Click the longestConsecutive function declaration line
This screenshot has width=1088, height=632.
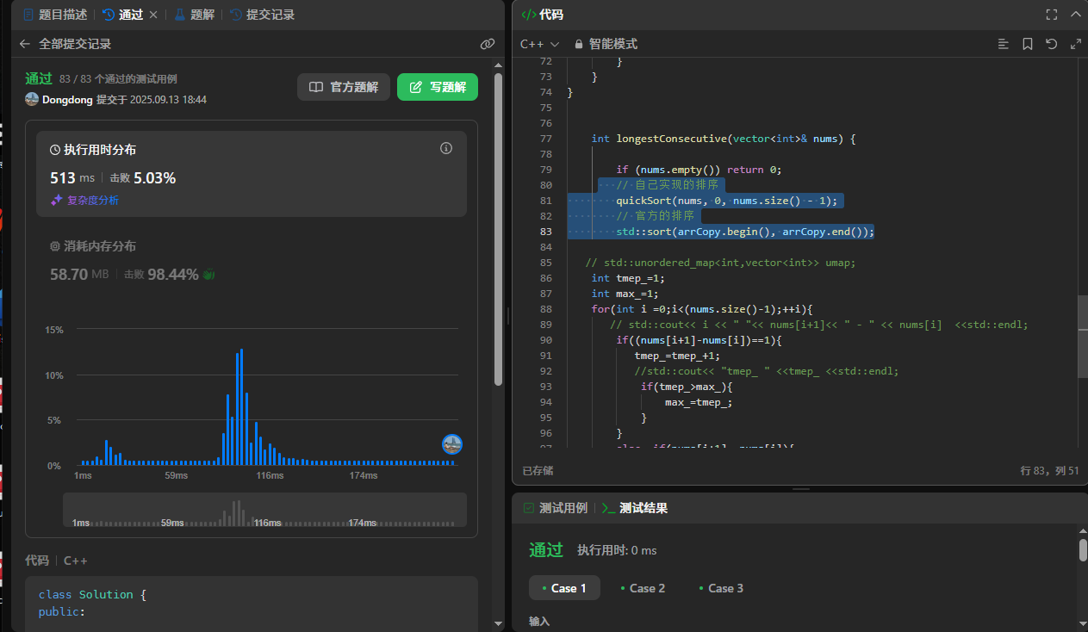click(723, 139)
